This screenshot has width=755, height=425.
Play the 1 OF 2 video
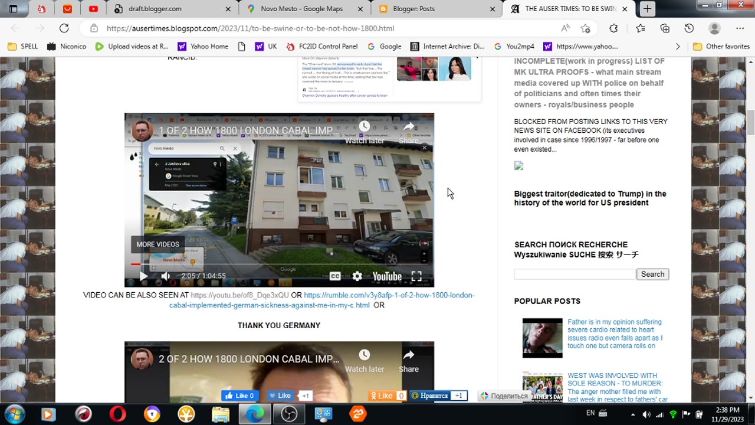tap(143, 276)
